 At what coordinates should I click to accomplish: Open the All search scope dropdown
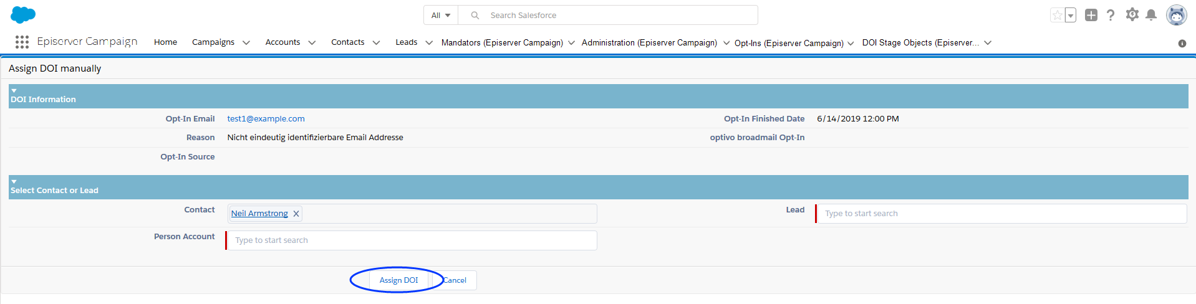(x=441, y=15)
